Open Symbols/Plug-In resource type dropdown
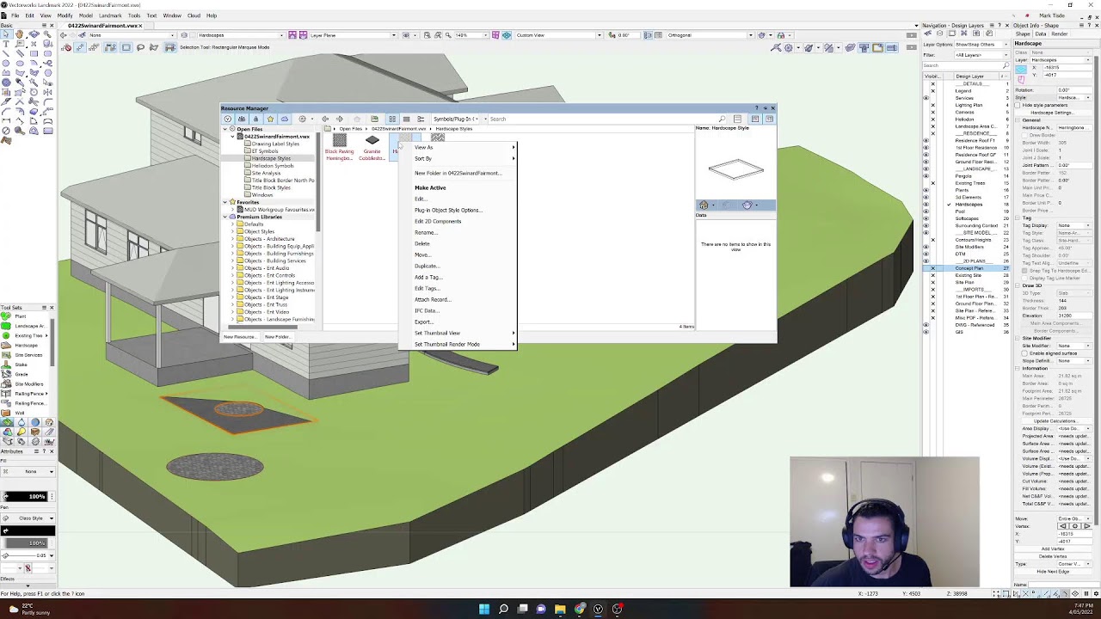The height and width of the screenshot is (619, 1101). pyautogui.click(x=456, y=119)
